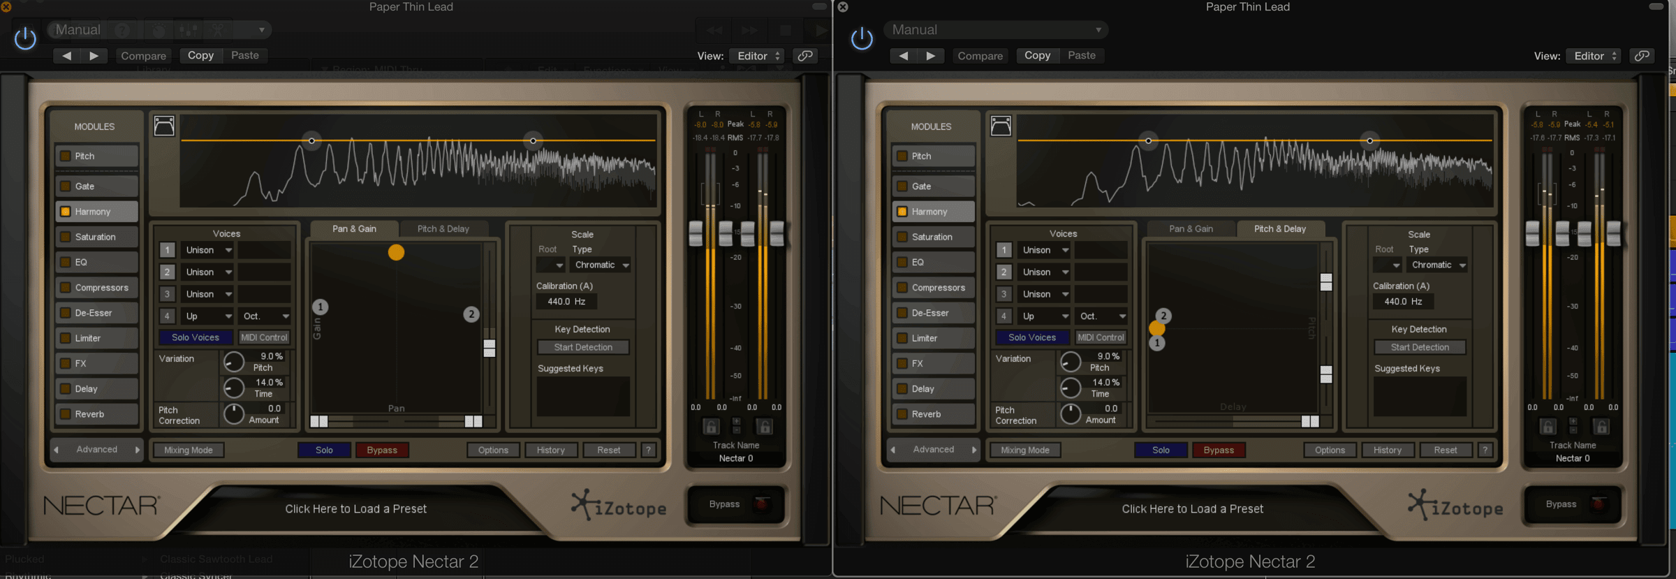Click the help question mark in left window
The image size is (1676, 579).
(648, 450)
